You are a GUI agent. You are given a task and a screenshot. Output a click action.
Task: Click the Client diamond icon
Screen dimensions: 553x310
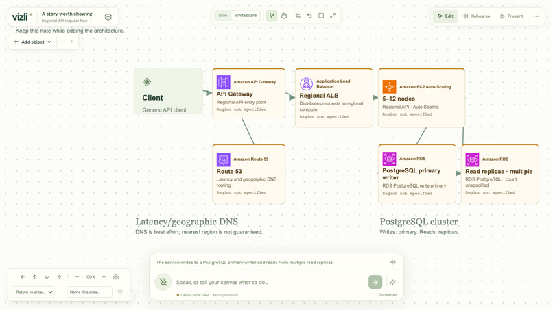(147, 82)
